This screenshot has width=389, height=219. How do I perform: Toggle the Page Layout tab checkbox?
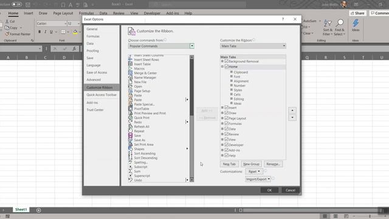tap(226, 118)
